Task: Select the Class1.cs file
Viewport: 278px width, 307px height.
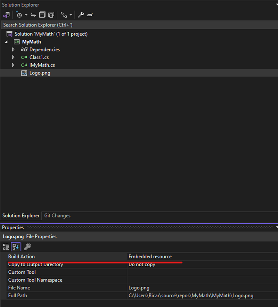Action: point(39,57)
